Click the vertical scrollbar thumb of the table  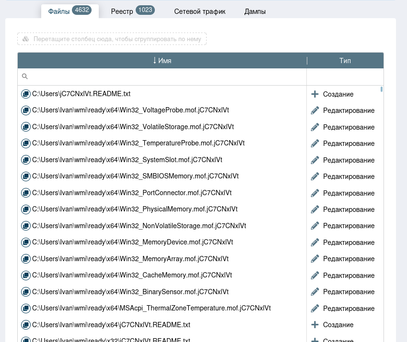pos(382,89)
